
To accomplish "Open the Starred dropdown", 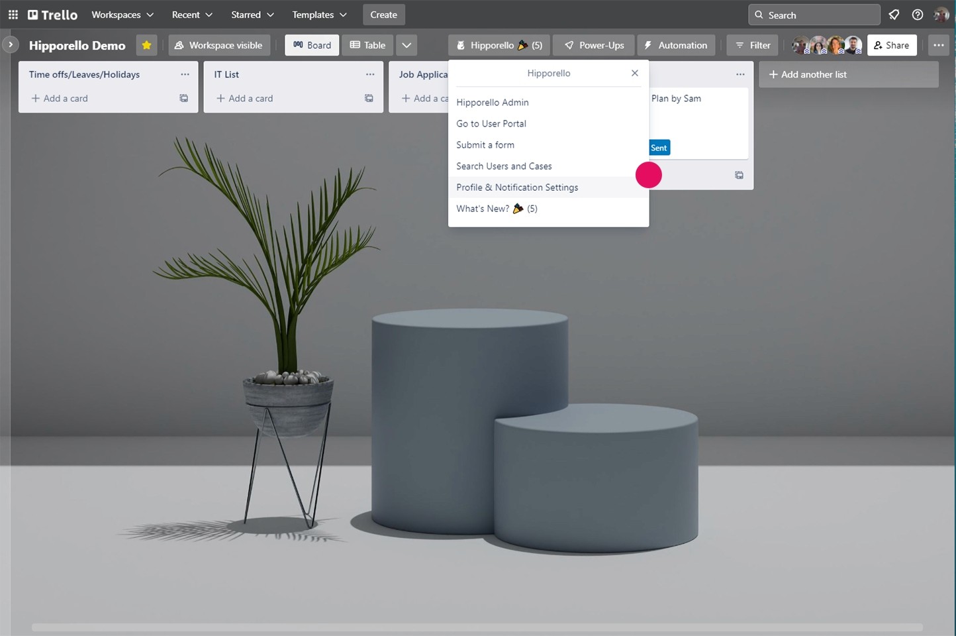I will 252,15.
